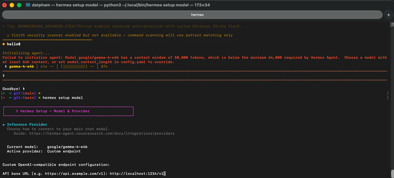Click the green zoom window button
The image size is (394, 178).
(x=19, y=5)
